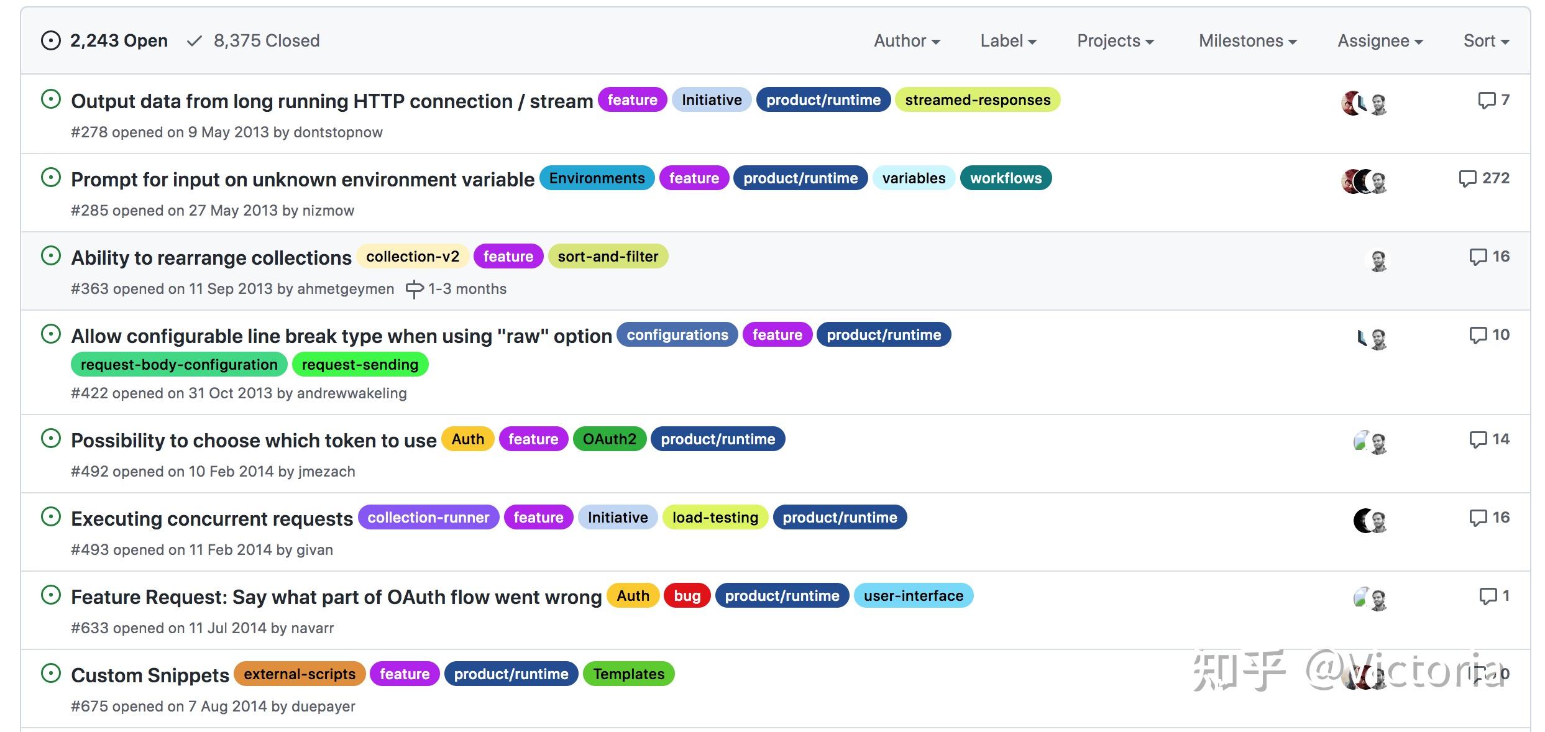The height and width of the screenshot is (732, 1545).
Task: Expand the Assignee filter dropdown
Action: tap(1380, 41)
